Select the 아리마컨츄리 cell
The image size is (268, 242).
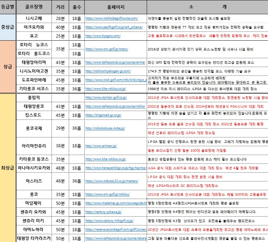[34, 146]
